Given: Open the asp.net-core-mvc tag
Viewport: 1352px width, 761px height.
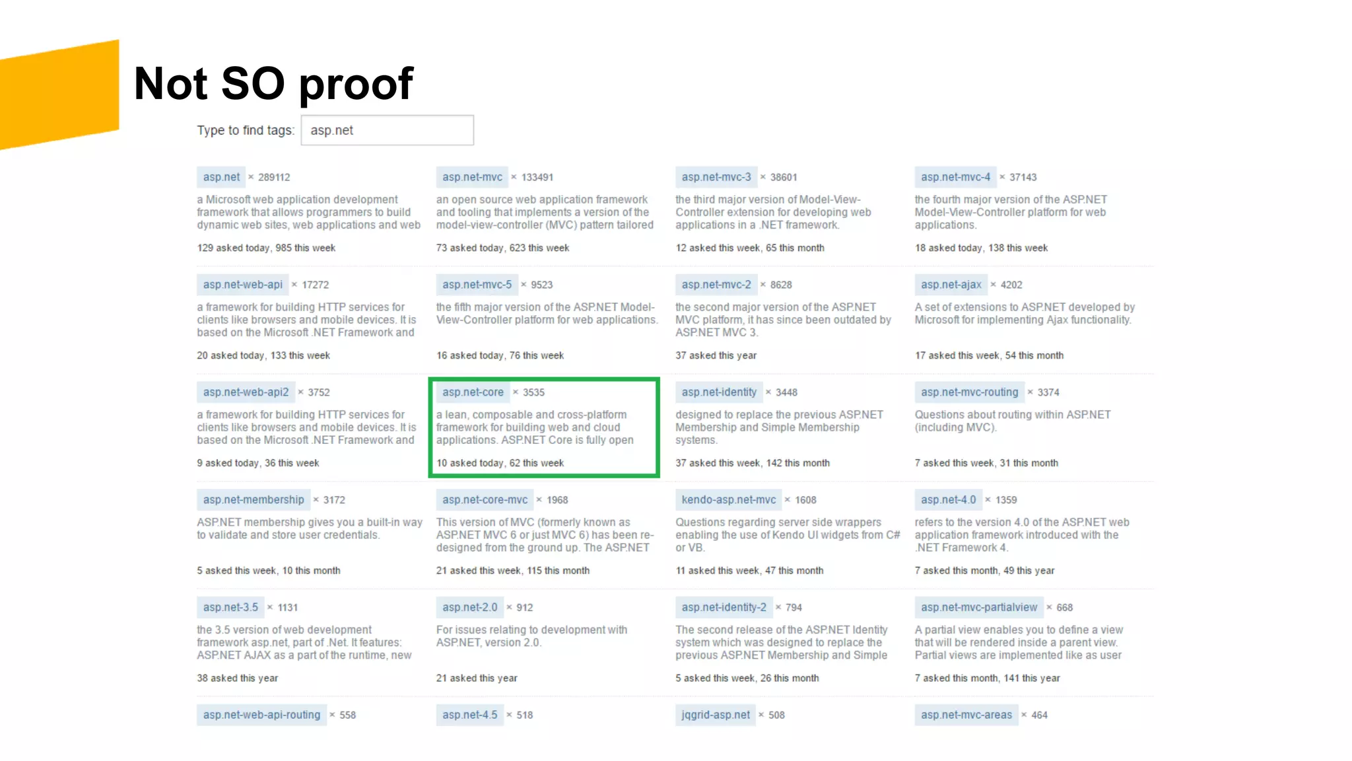Looking at the screenshot, I should pos(485,500).
